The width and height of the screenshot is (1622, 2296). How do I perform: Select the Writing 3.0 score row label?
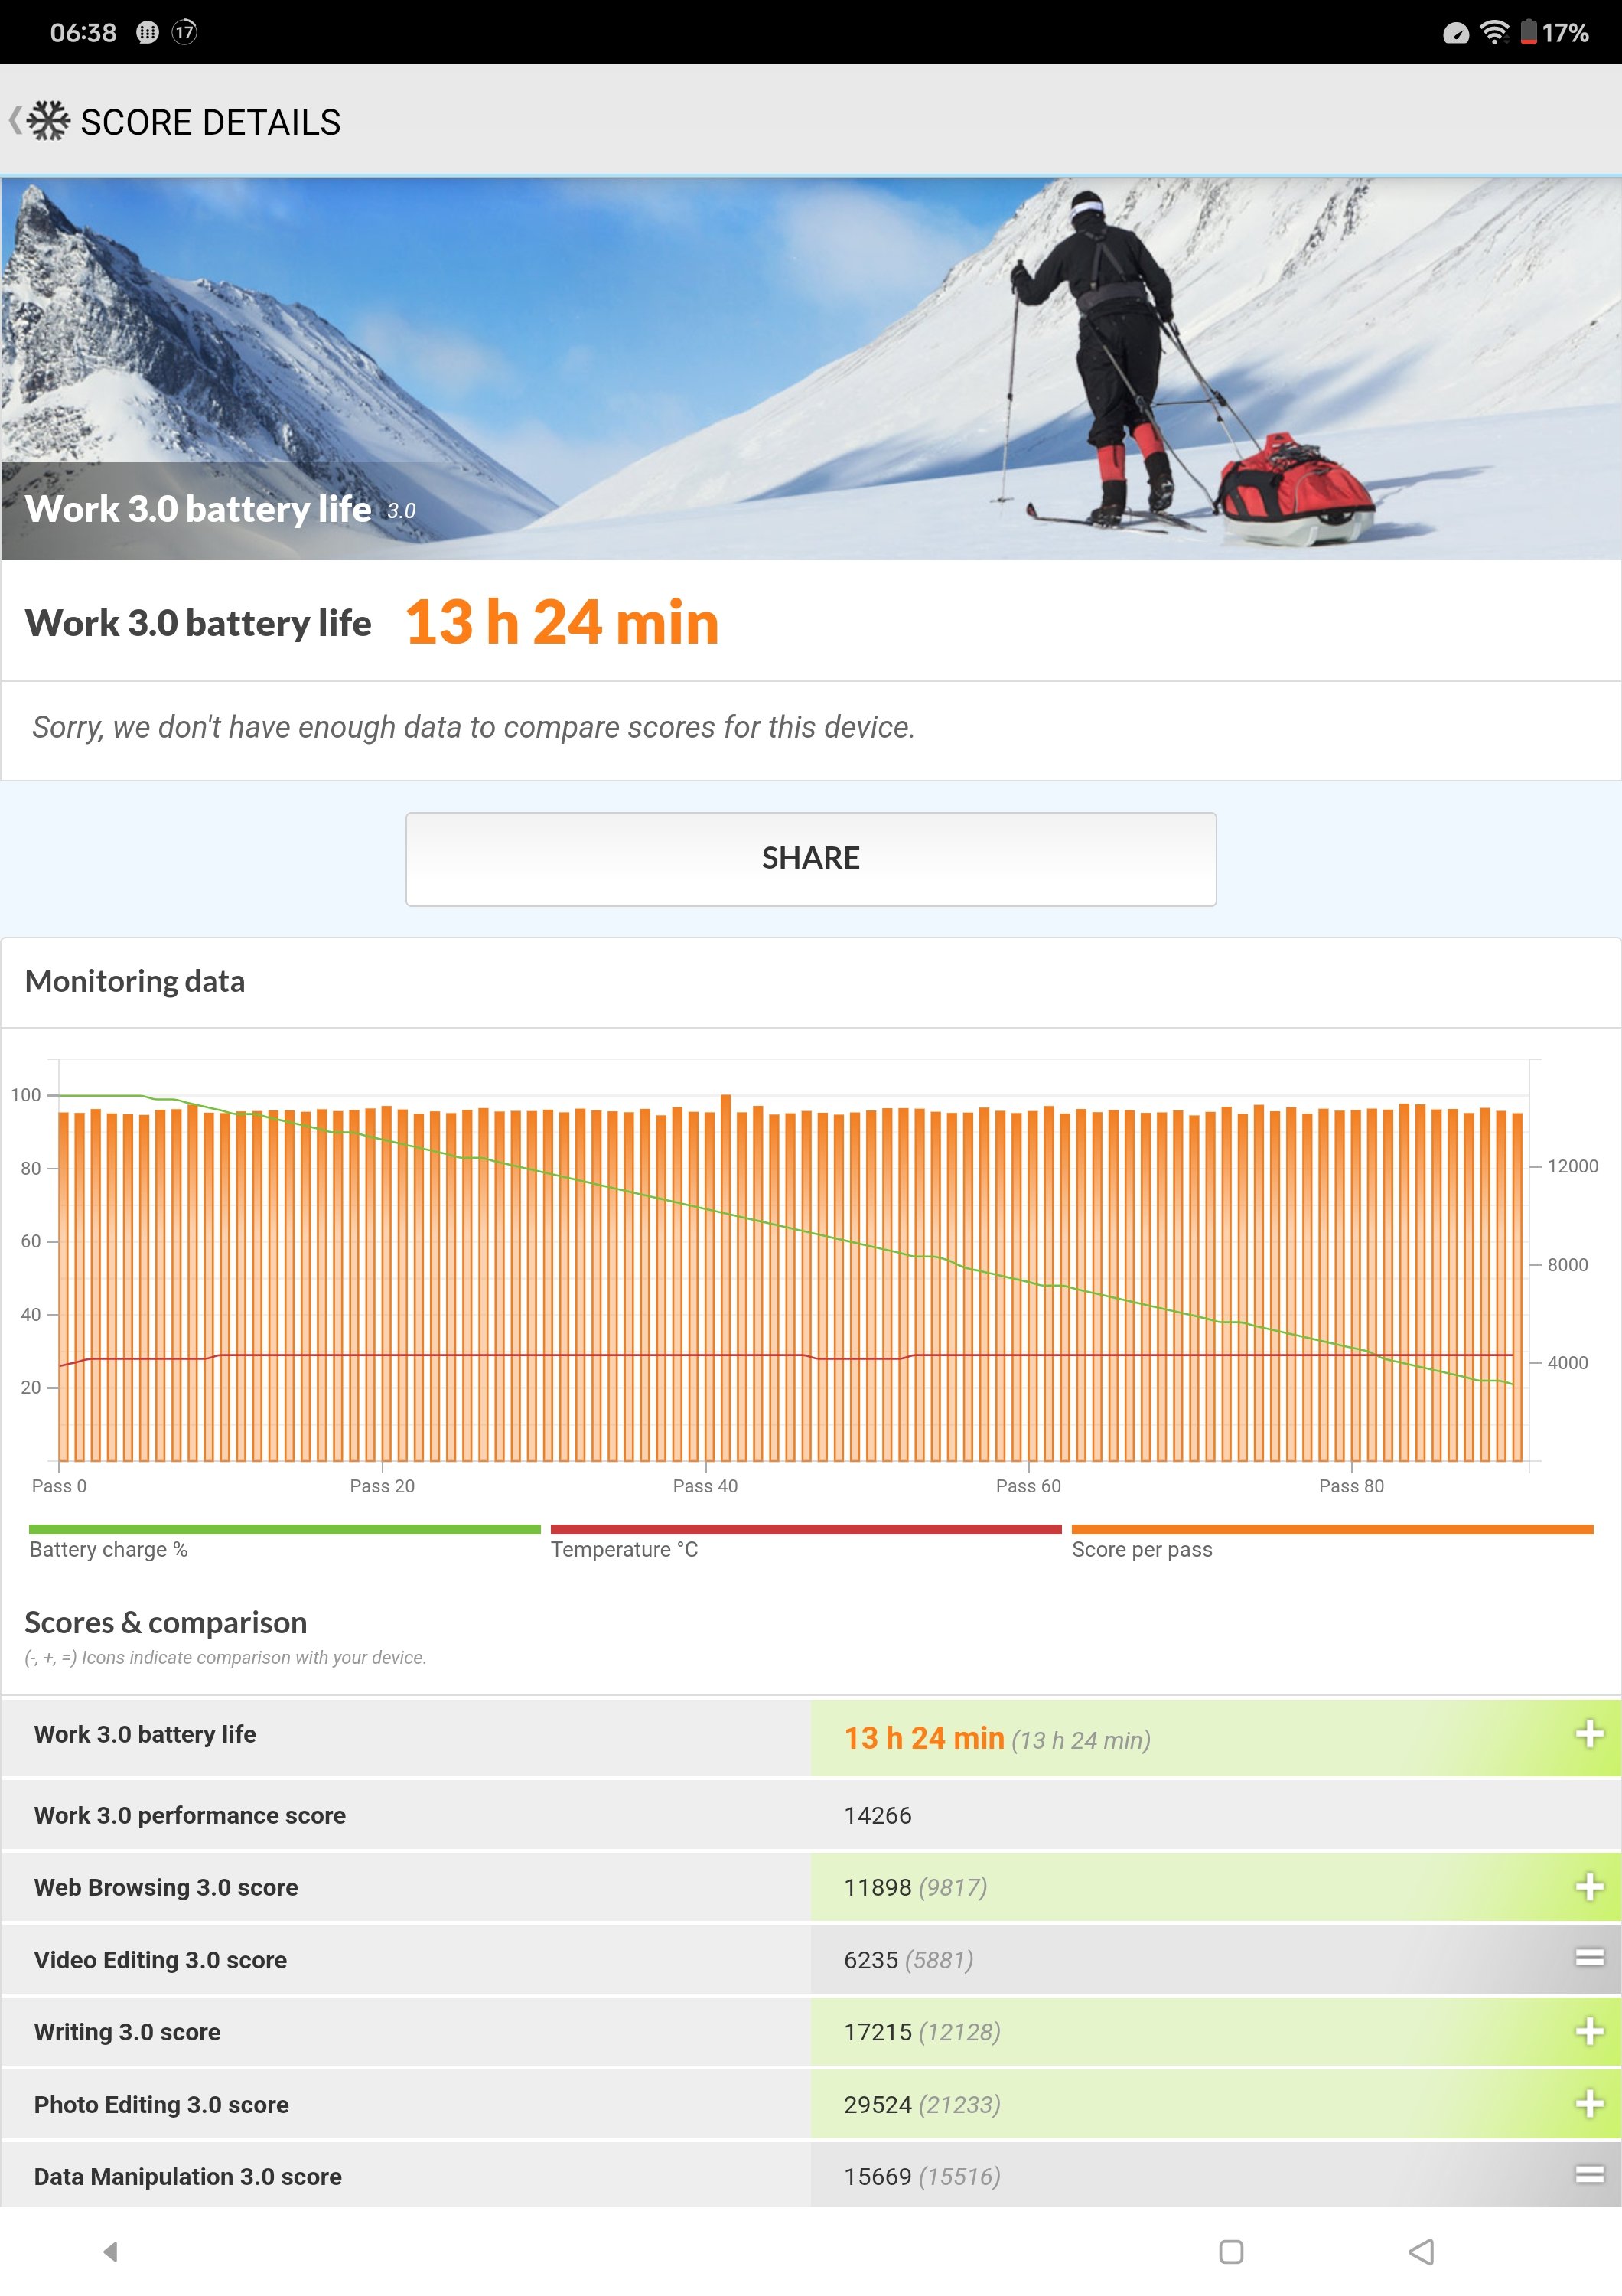point(127,2031)
